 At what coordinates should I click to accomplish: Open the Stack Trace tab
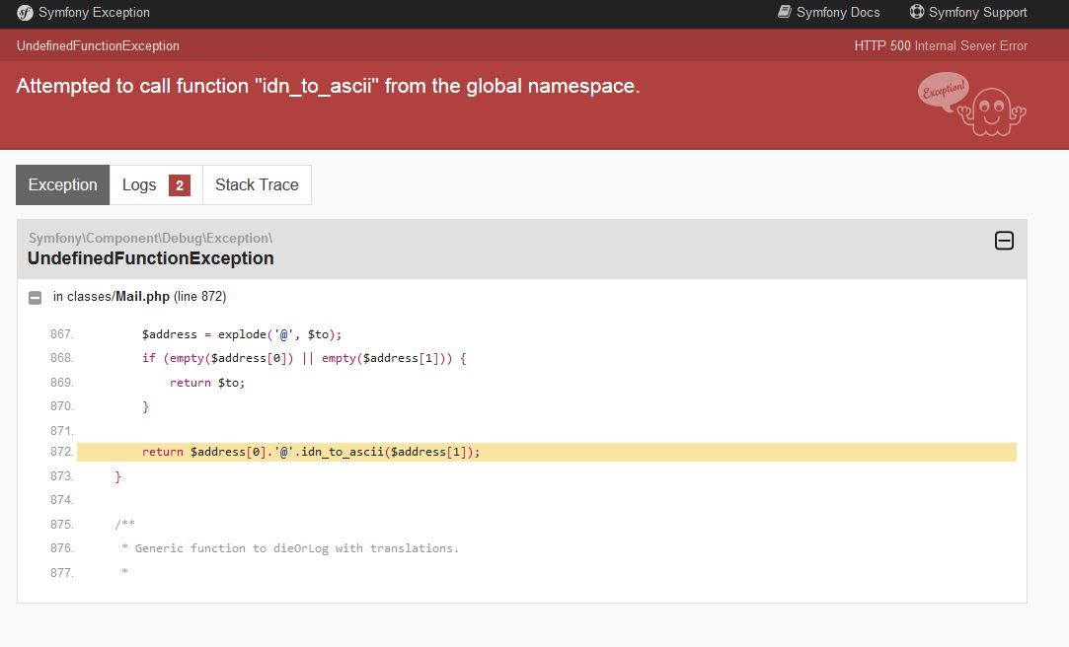pos(257,185)
